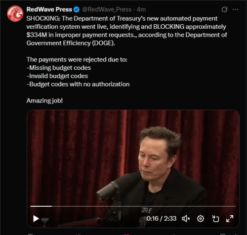Click the 'Amazing job!' line of the post
The image size is (247, 235).
click(44, 100)
